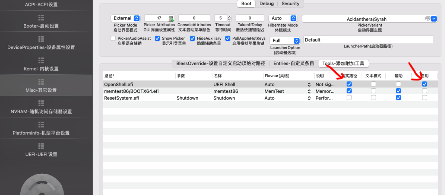Open the Entries-自定义条目 sub-tab
The width and height of the screenshot is (445, 195).
click(x=293, y=64)
